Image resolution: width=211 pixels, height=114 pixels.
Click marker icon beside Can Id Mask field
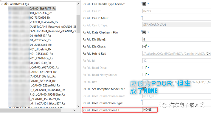142,16
